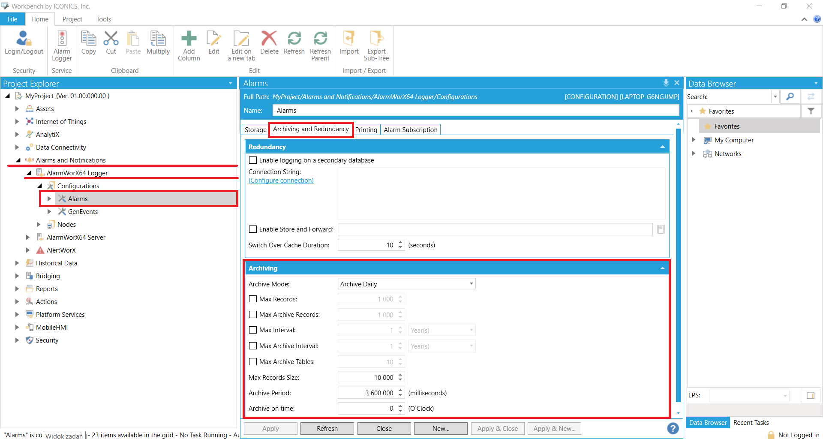Click the pin icon in Alarms panel header
Screen dimensions: 823x439
point(666,83)
